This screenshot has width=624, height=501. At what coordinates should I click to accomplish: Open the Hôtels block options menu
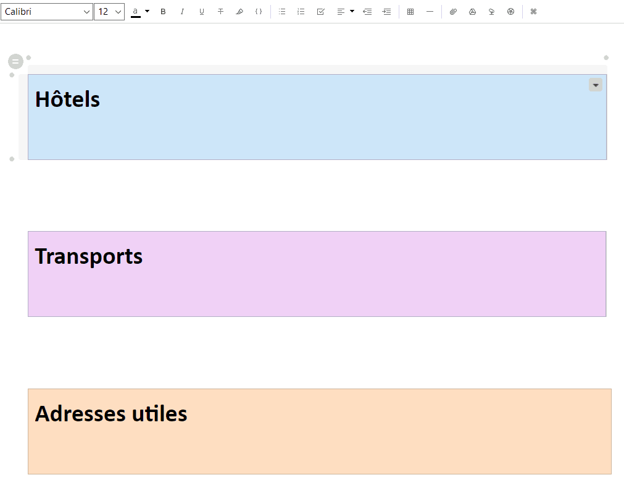point(595,85)
